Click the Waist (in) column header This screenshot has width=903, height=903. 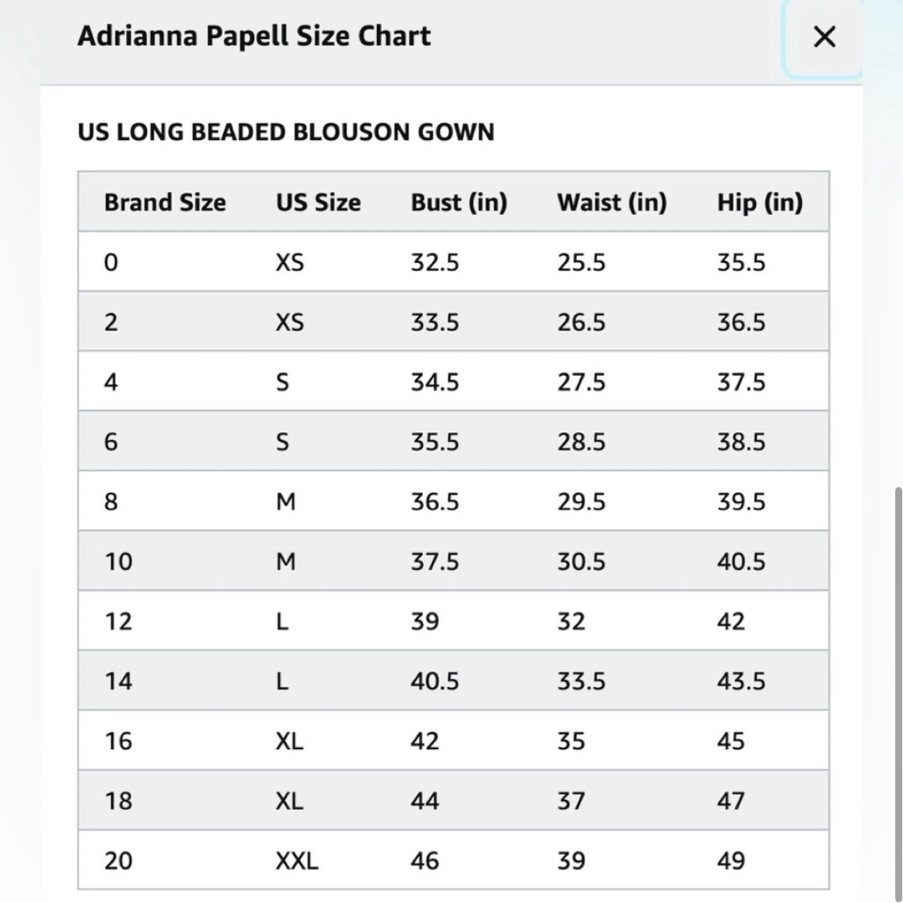[612, 203]
